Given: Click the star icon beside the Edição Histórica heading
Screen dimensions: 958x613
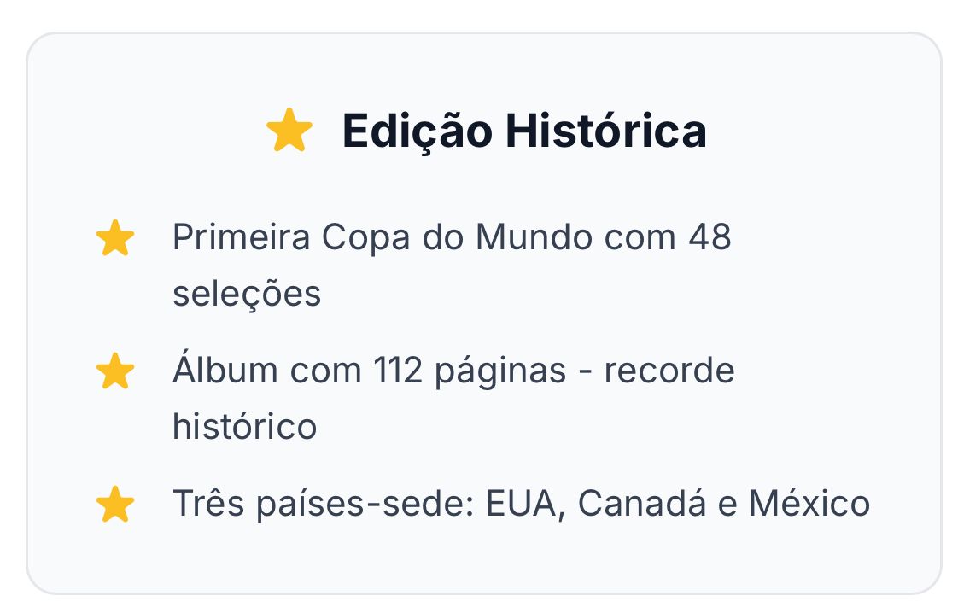Looking at the screenshot, I should click(x=289, y=131).
